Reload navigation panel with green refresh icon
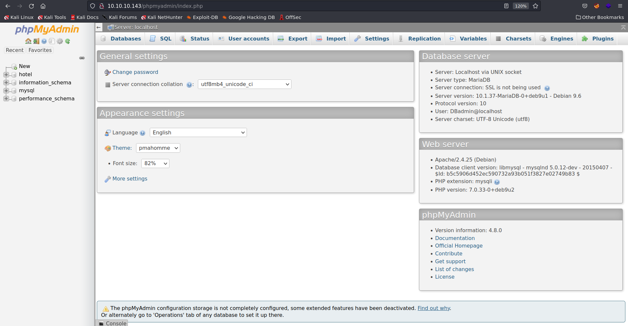The height and width of the screenshot is (326, 628). click(68, 41)
